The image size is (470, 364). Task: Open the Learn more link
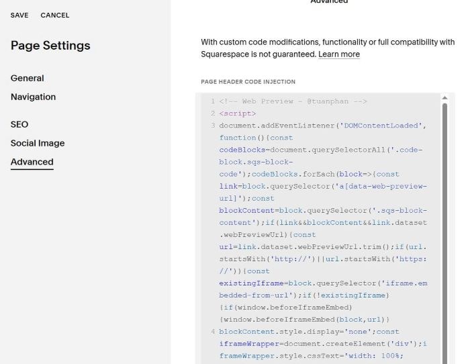coord(339,54)
